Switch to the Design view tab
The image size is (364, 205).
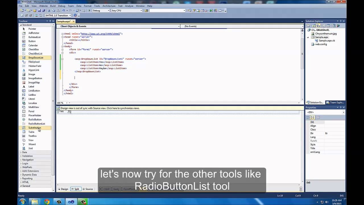click(63, 189)
